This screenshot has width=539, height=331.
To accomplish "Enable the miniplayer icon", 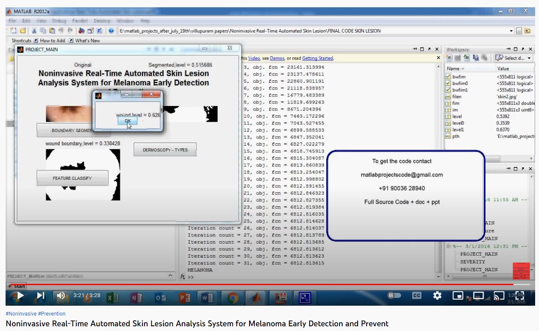I will pos(458,295).
